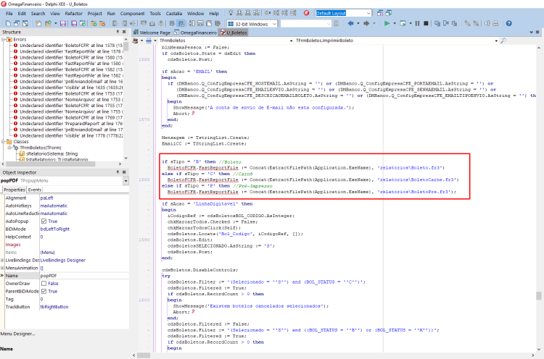
Task: Select the TFrmBoletos(TForm) tree item
Action: pos(40,148)
